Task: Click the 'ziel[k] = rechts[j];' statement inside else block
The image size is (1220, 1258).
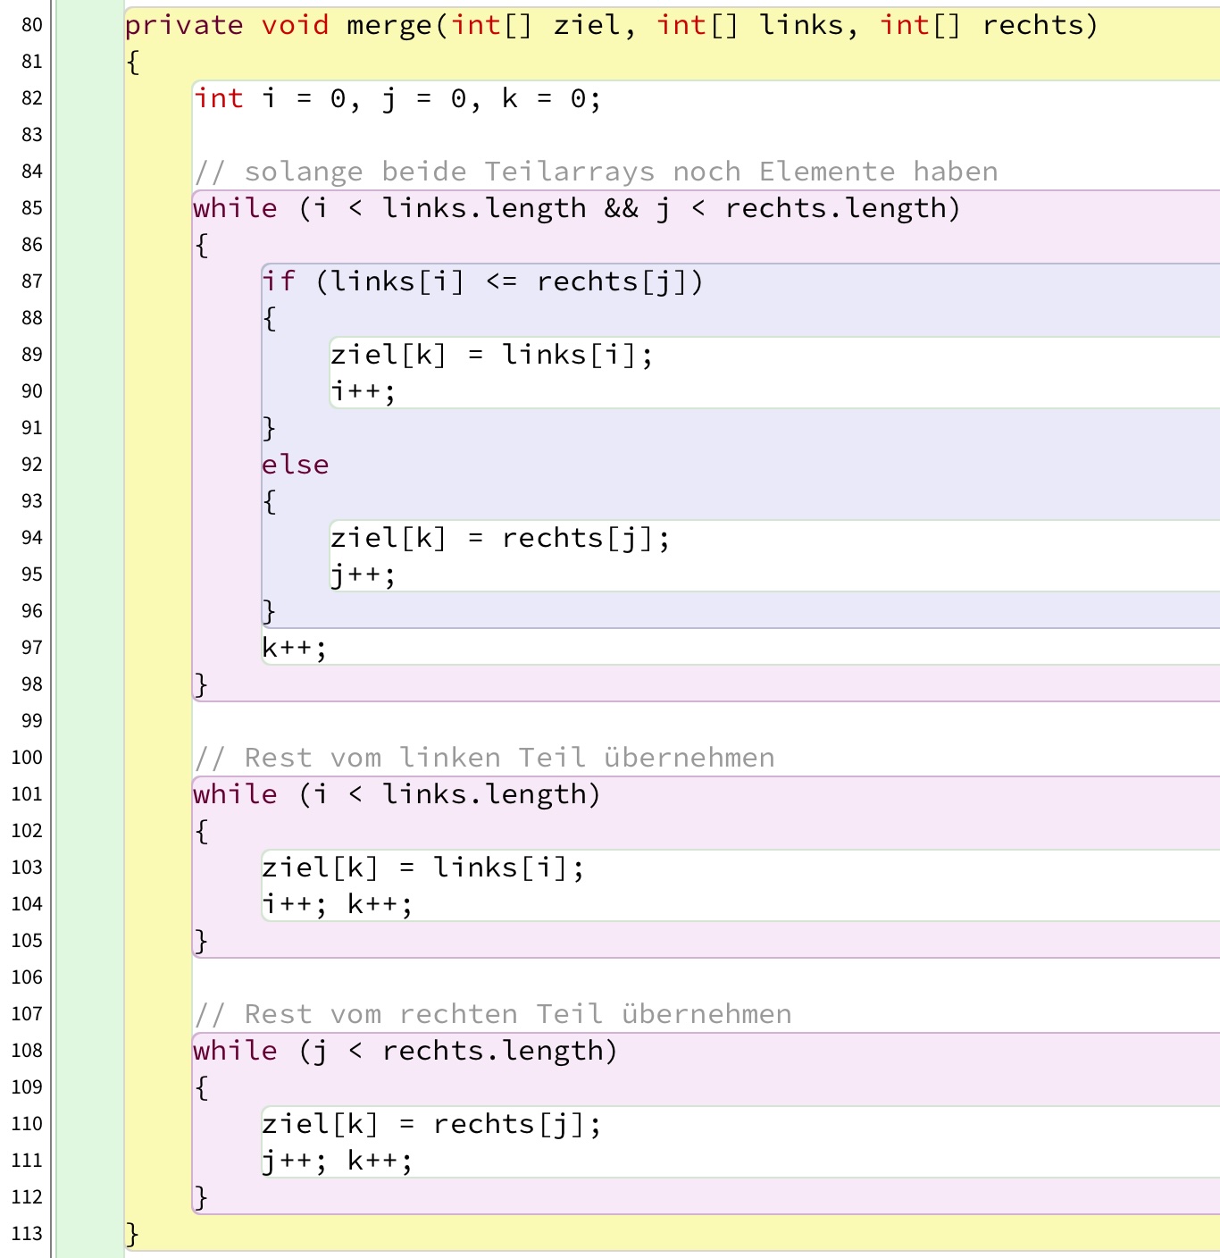Action: tap(499, 538)
